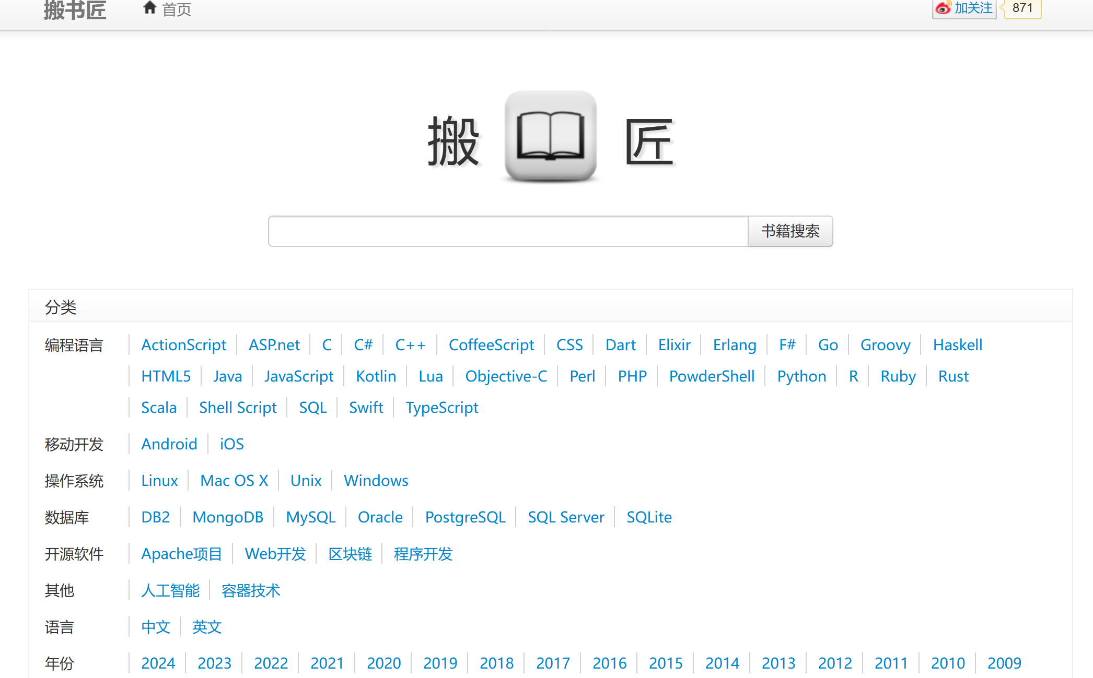This screenshot has height=678, width=1093.
Task: Click the Weibo logo icon
Action: (943, 8)
